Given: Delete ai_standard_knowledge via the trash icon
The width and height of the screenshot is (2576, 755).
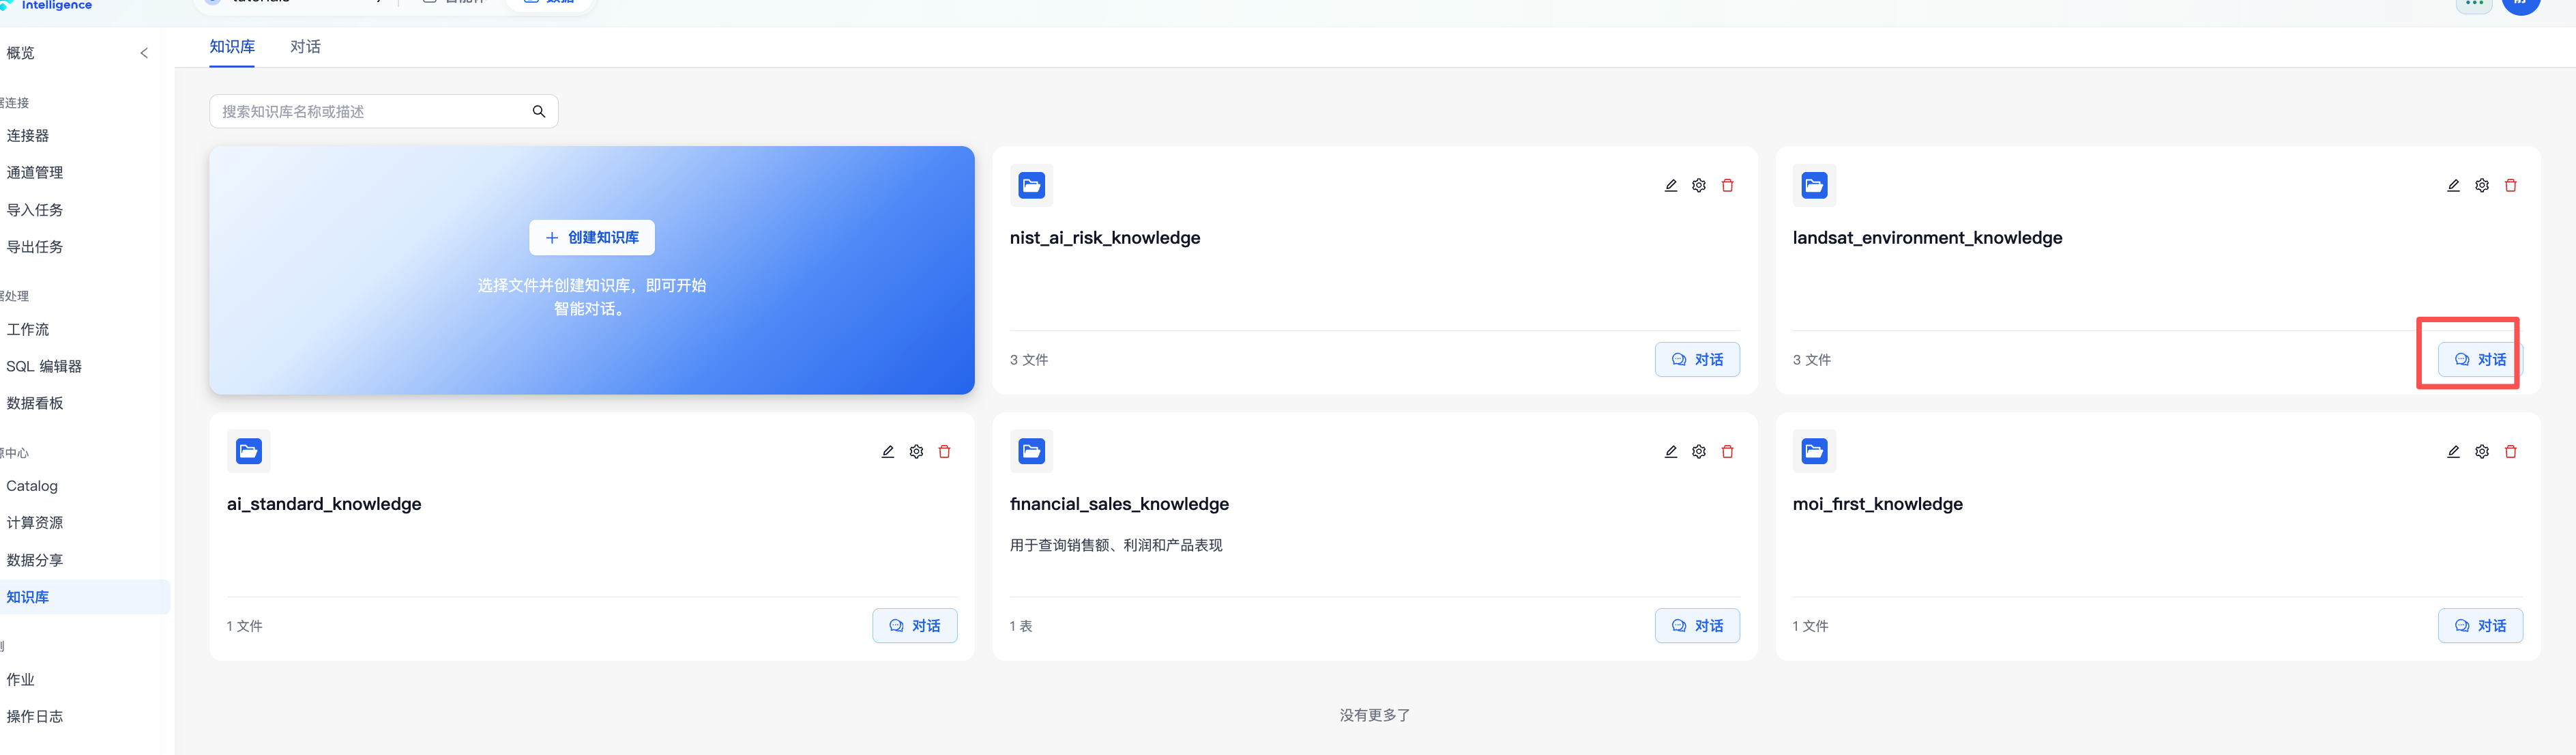Looking at the screenshot, I should (944, 452).
